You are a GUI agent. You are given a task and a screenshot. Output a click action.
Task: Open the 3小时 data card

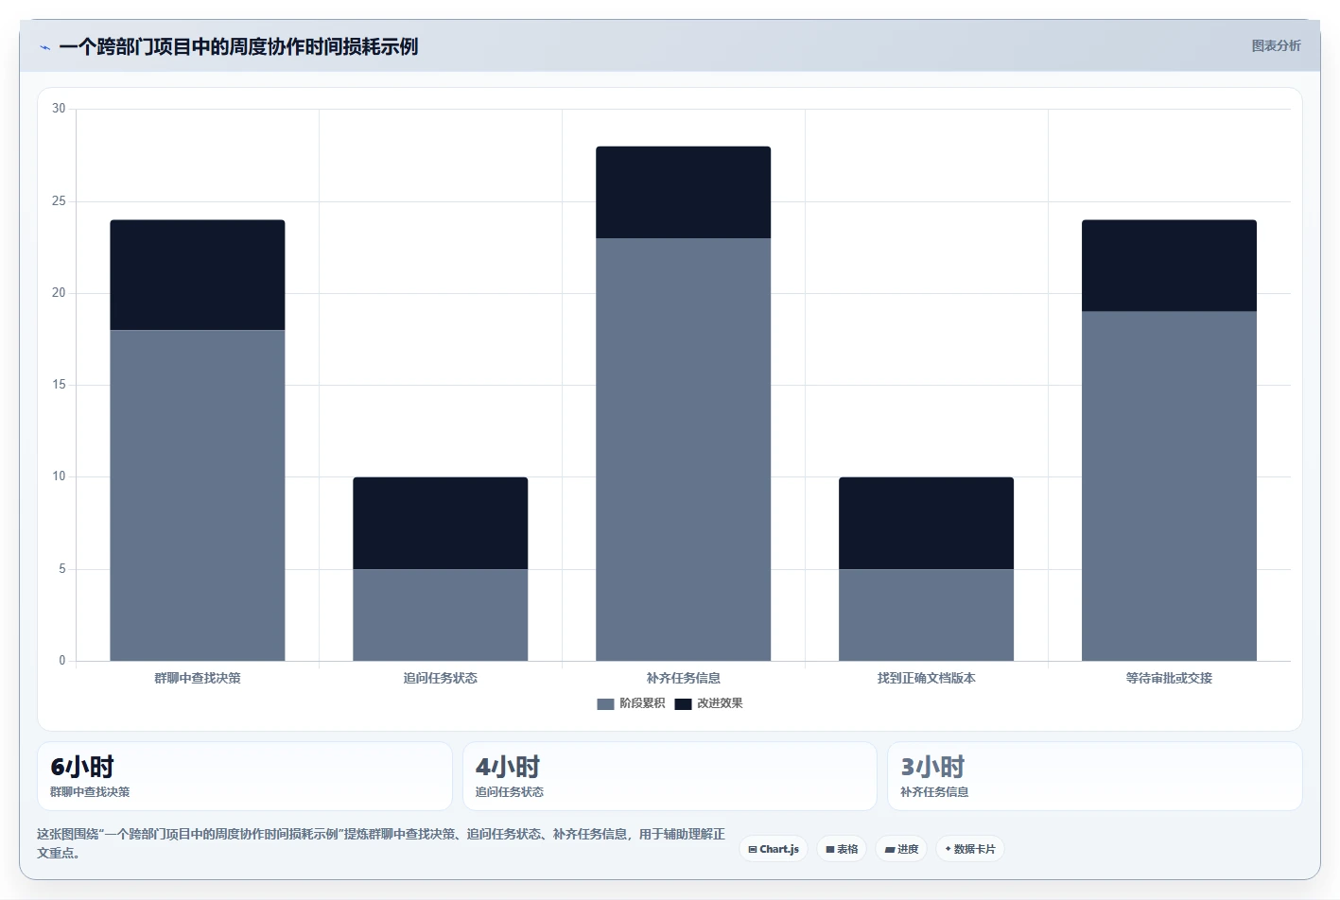[1095, 776]
